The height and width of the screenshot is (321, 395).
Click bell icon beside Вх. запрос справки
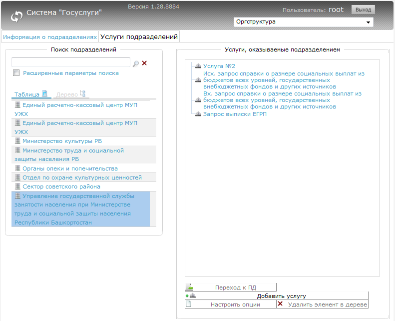click(x=198, y=100)
